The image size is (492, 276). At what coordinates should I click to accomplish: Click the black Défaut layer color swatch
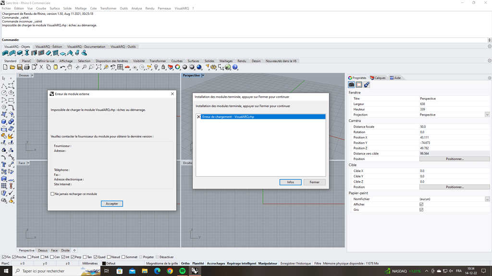click(x=104, y=263)
